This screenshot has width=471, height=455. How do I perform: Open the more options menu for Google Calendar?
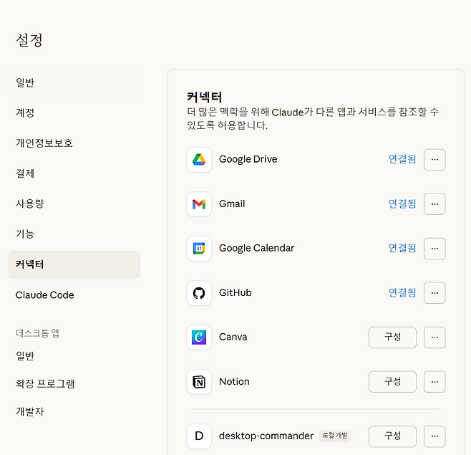pyautogui.click(x=434, y=249)
